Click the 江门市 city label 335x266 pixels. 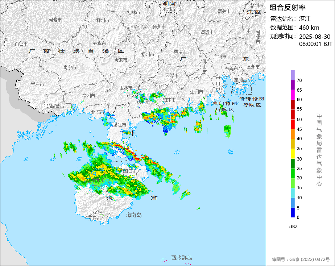click(197, 92)
